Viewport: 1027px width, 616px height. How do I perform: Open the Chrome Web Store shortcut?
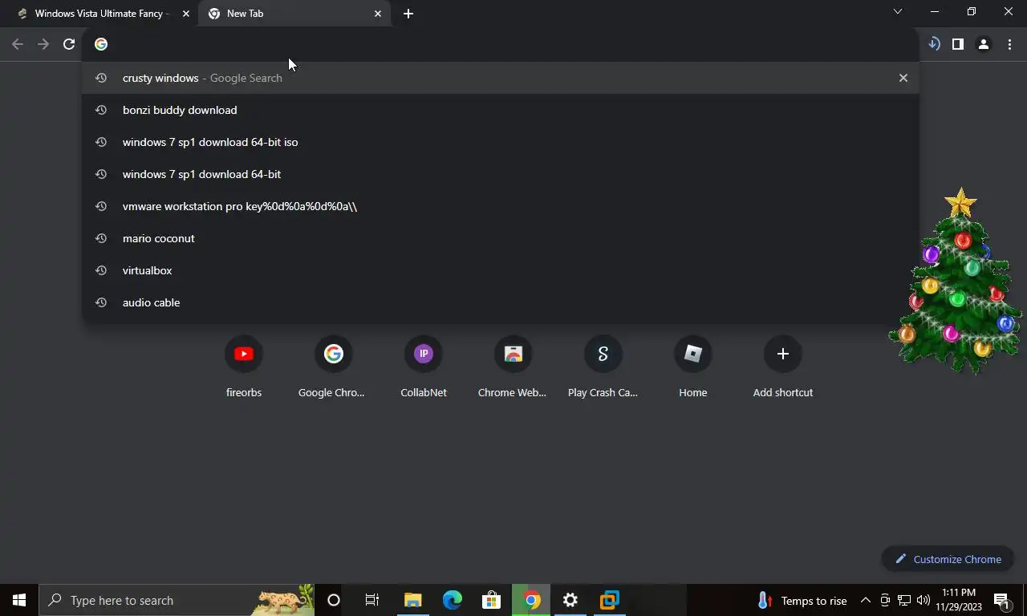click(x=513, y=367)
